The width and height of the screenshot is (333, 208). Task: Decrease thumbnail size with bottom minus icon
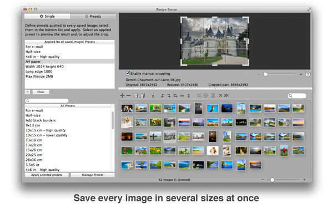coord(263,180)
